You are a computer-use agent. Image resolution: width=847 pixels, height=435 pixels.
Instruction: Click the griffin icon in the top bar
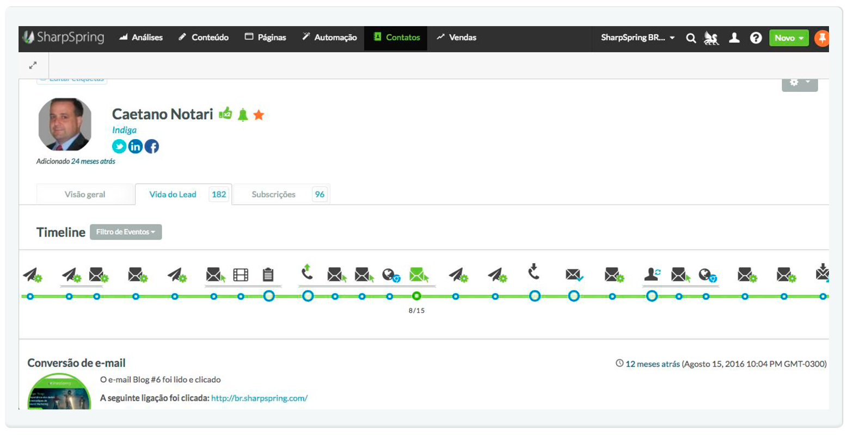[711, 38]
